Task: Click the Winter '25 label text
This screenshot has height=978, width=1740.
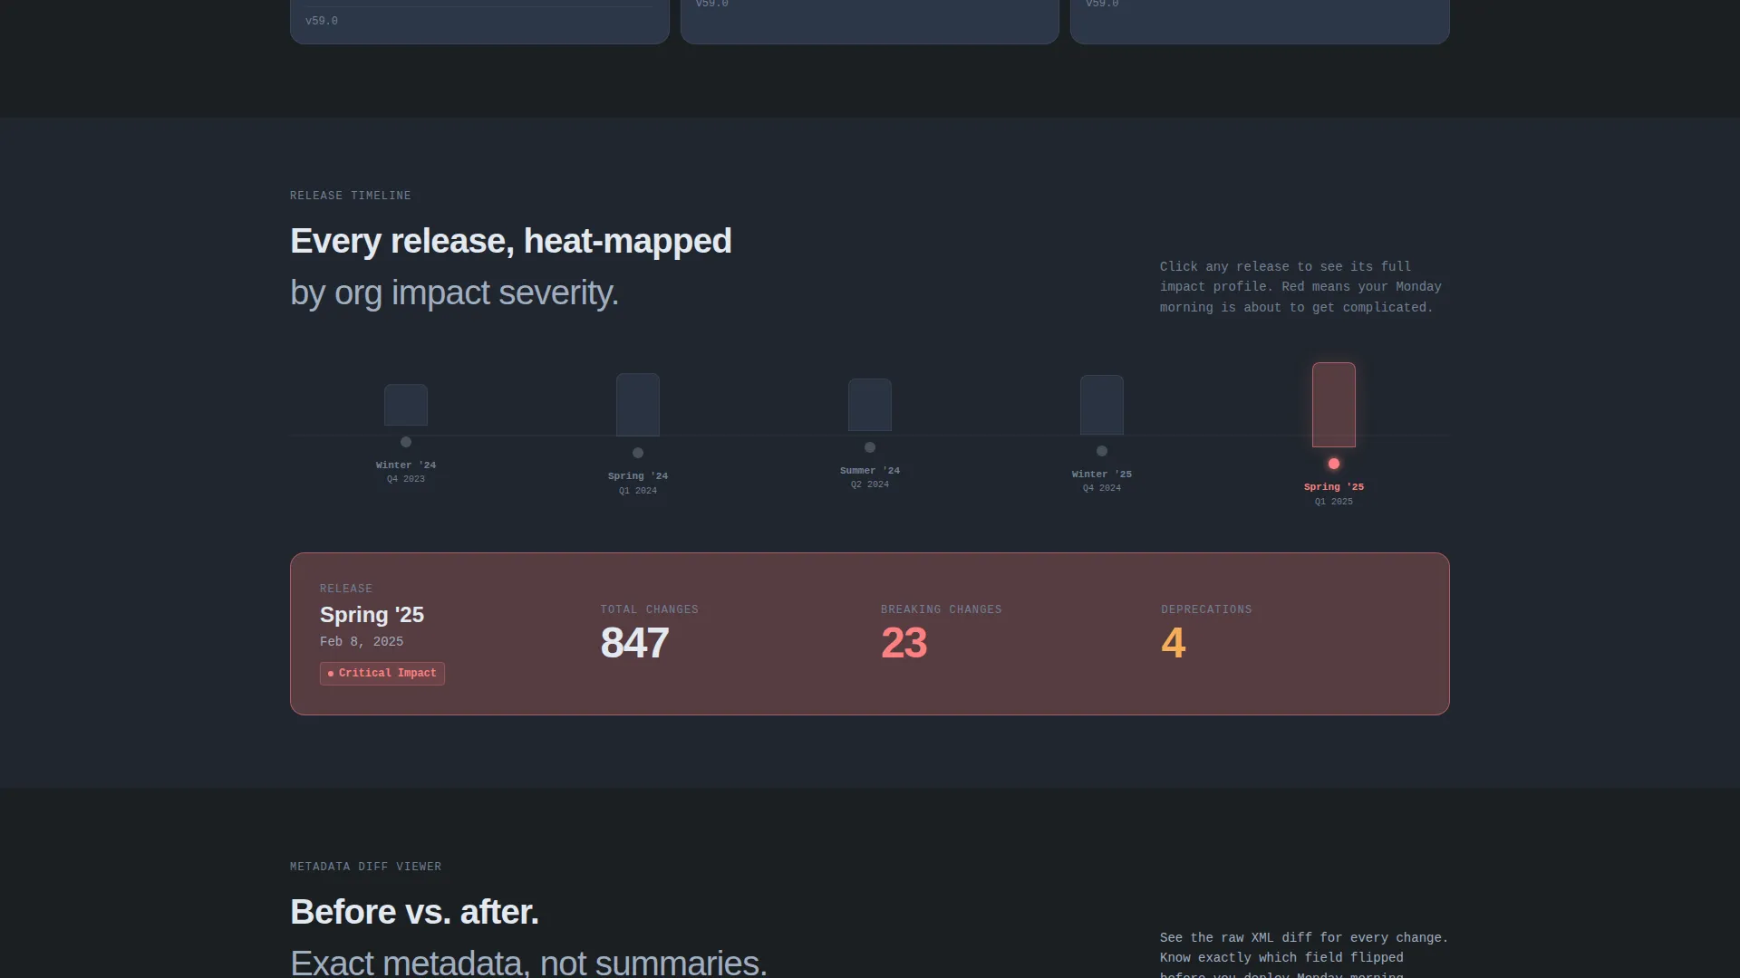Action: 1102,475
